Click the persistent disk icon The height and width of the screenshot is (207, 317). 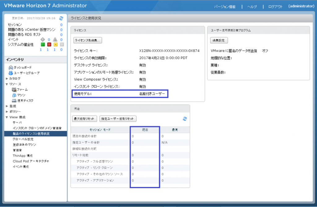(14, 100)
